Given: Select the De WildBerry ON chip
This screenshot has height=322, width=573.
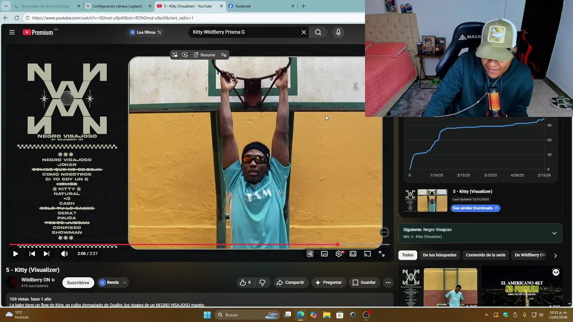Looking at the screenshot, I should (x=530, y=255).
